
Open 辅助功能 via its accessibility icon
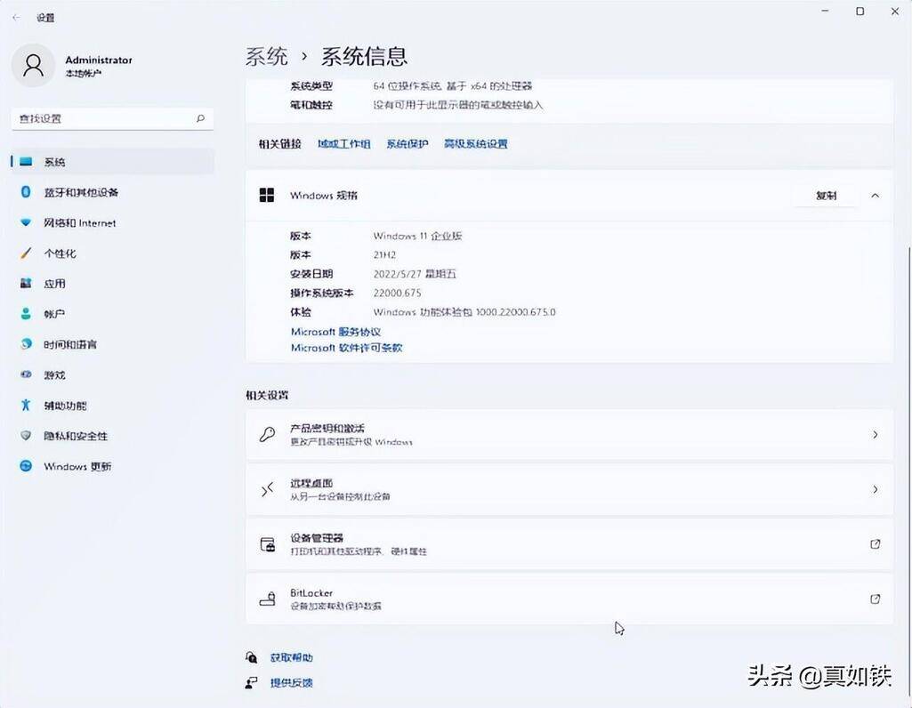pyautogui.click(x=26, y=406)
